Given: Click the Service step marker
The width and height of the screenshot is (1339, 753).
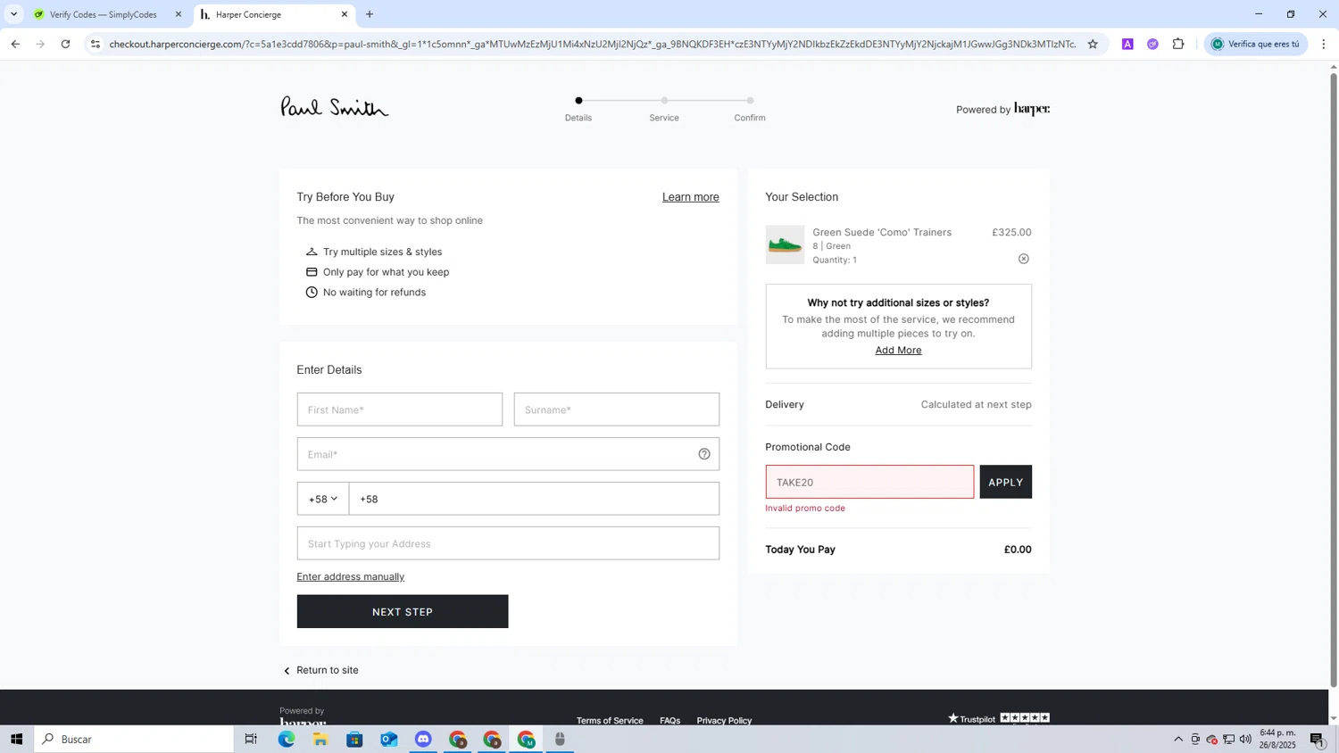Looking at the screenshot, I should (664, 101).
